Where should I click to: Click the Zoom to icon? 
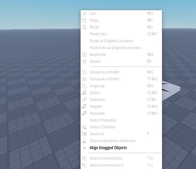pos(84,134)
